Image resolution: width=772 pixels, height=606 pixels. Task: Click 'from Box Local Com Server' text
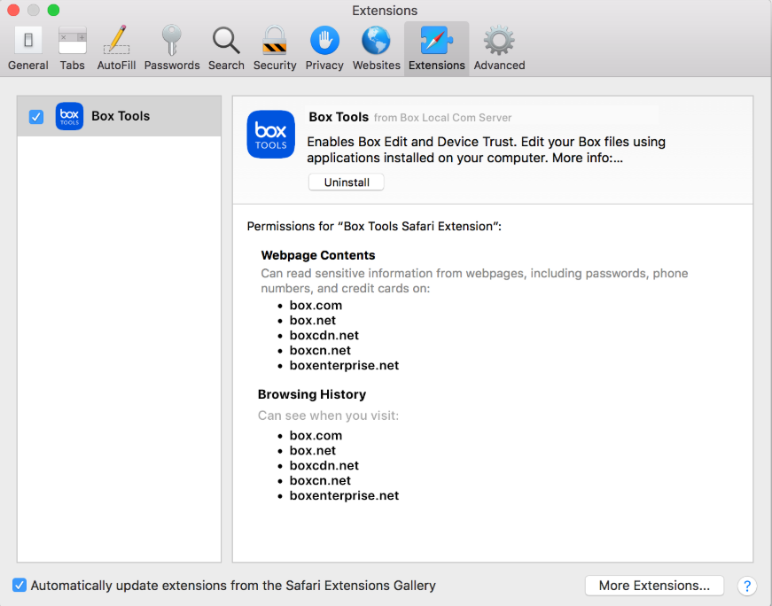pyautogui.click(x=442, y=118)
